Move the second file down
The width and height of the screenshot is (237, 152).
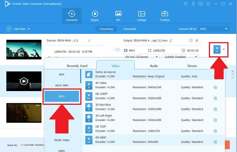point(233,77)
